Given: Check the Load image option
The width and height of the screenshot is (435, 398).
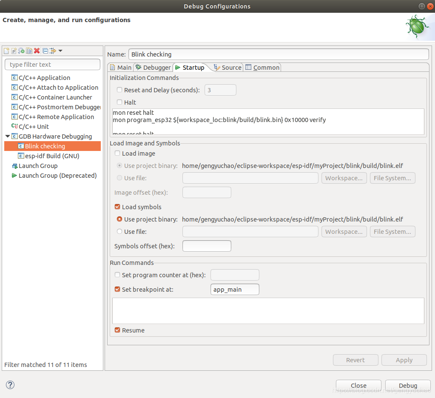Looking at the screenshot, I should (x=118, y=153).
